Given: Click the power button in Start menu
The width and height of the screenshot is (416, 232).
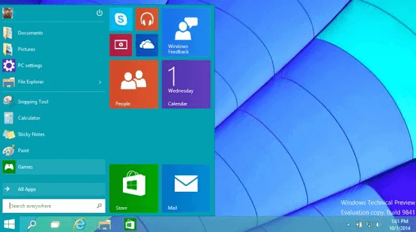Looking at the screenshot, I should pos(99,13).
